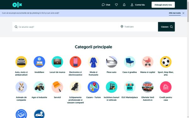Click the car with shield category icon

tap(39, 114)
